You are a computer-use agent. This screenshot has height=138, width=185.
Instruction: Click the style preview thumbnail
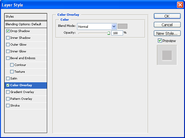167,55
